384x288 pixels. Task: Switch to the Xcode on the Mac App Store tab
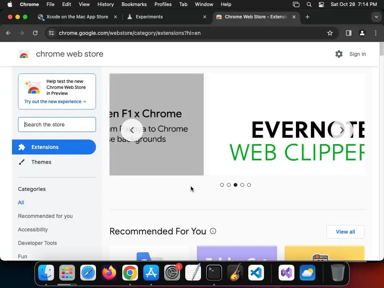point(76,17)
